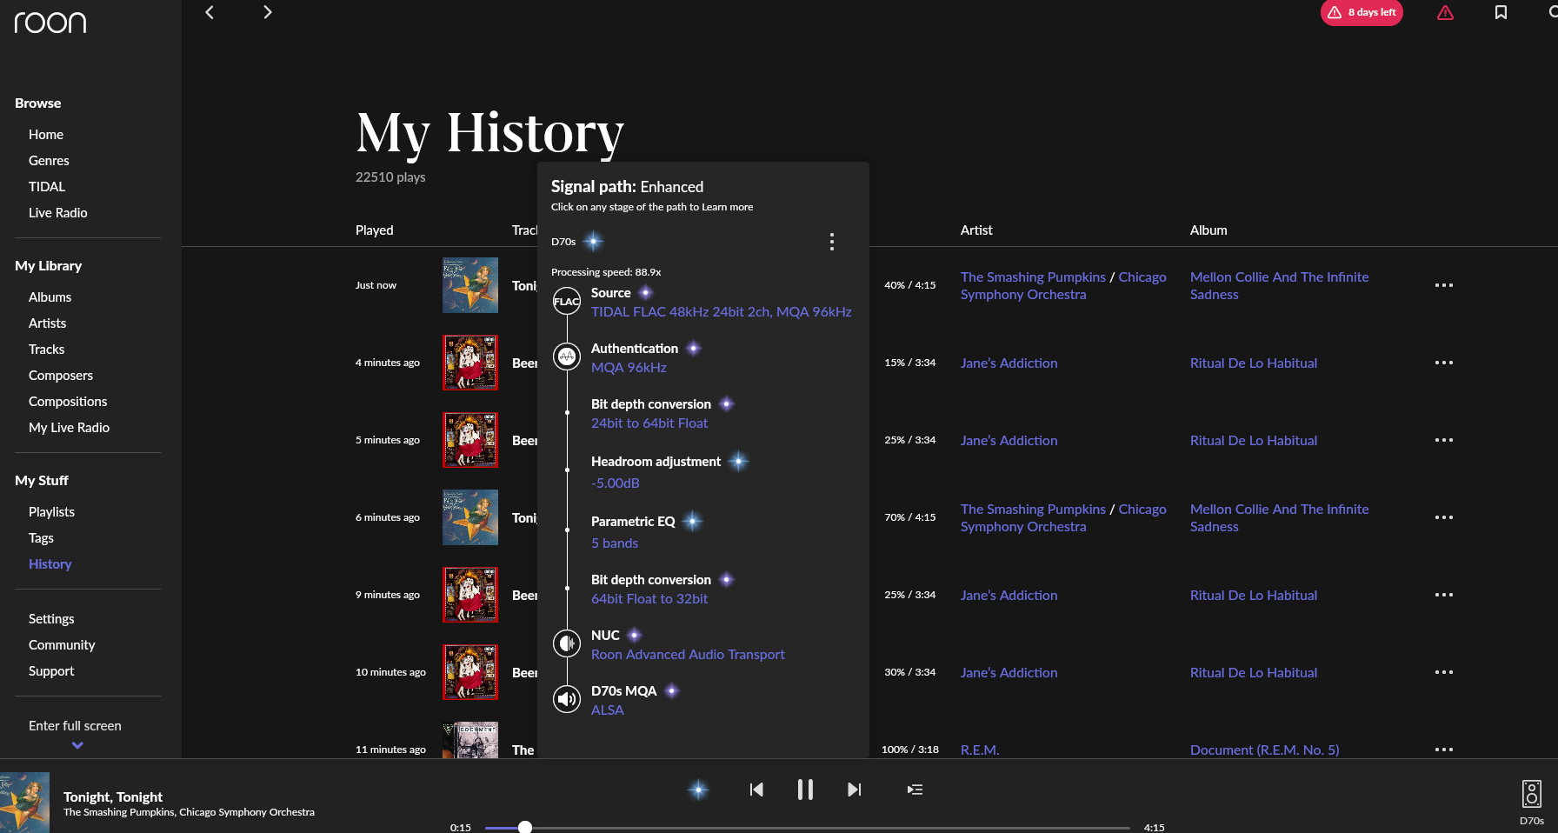Screen dimensions: 1558x833
Task: Open more options for Just now row
Action: click(x=1443, y=285)
